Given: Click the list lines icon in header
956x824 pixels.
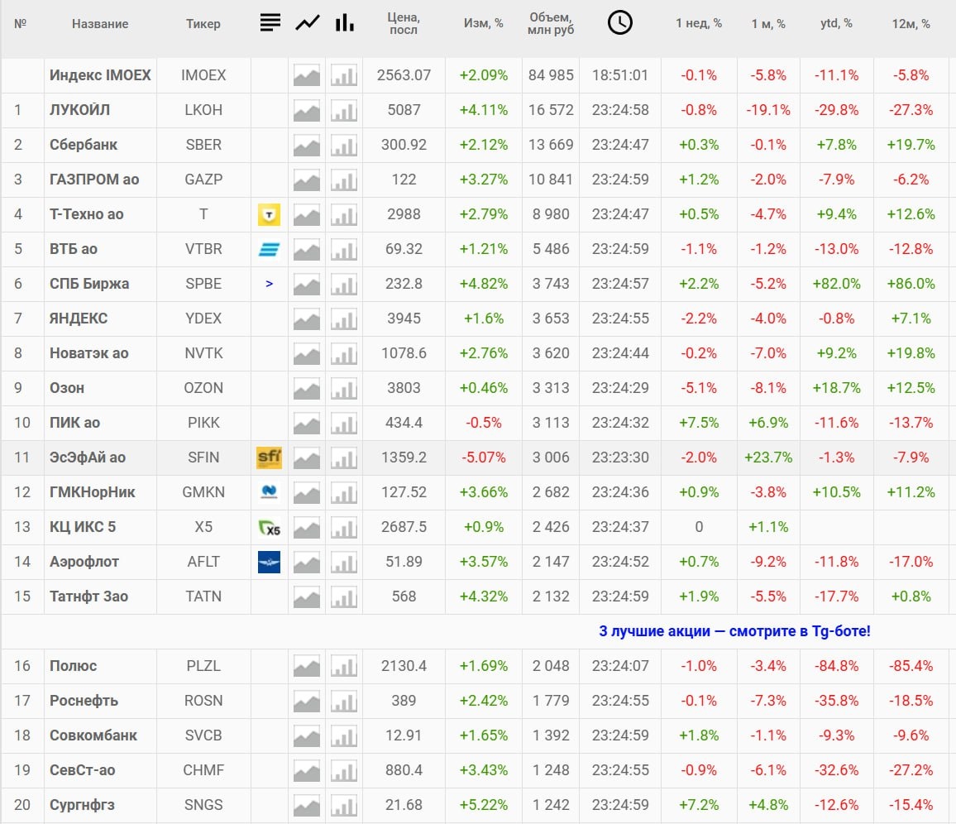Looking at the screenshot, I should point(270,22).
